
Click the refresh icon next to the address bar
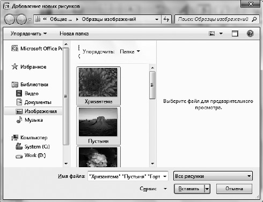point(166,19)
